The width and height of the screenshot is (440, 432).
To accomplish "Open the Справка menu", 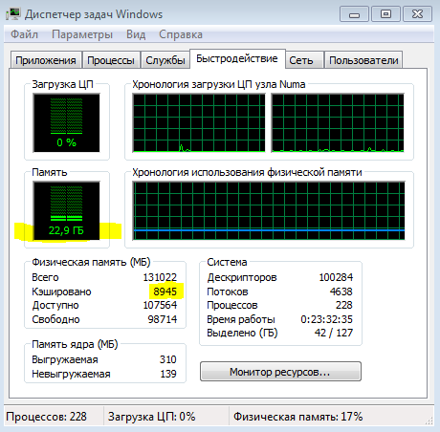I will (x=181, y=34).
